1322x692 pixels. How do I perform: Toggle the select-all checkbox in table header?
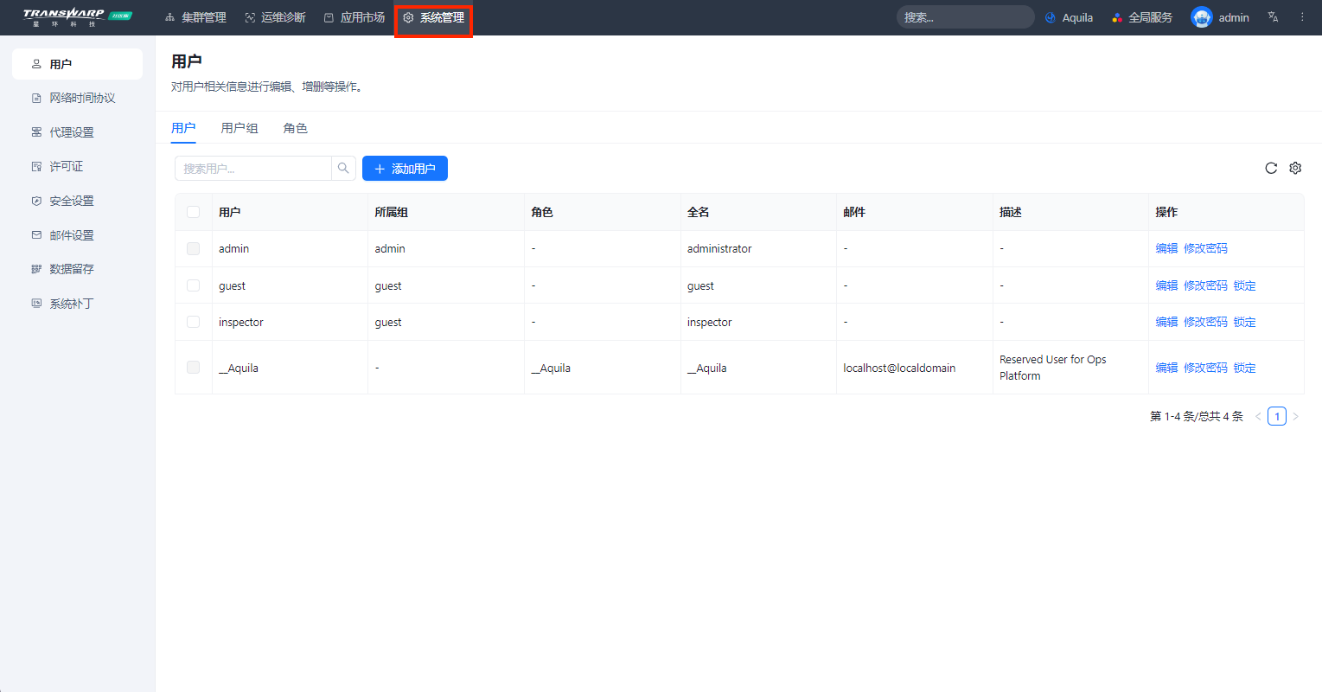[x=193, y=212]
